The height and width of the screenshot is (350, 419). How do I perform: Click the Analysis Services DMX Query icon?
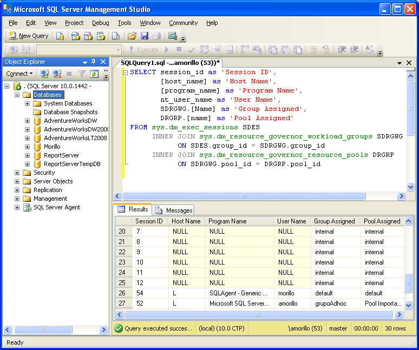coord(88,36)
